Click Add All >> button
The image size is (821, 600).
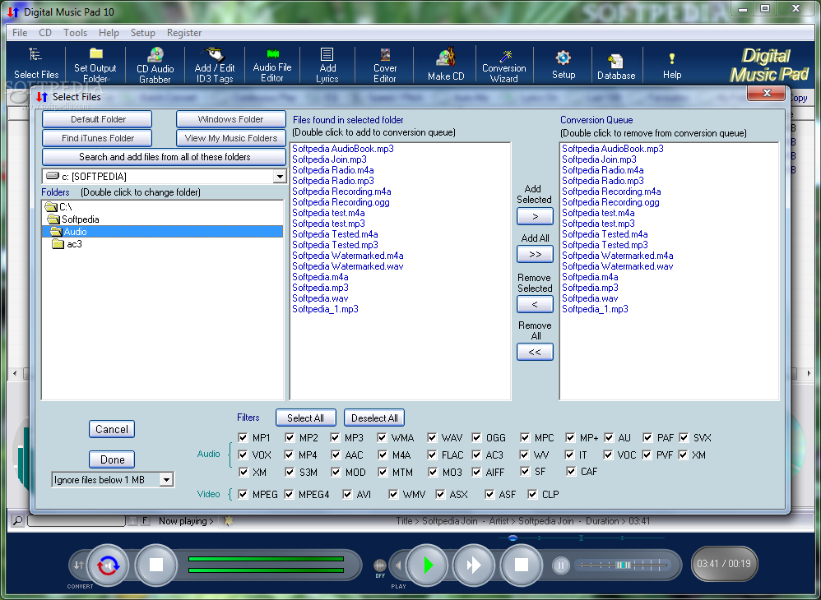[x=535, y=254]
